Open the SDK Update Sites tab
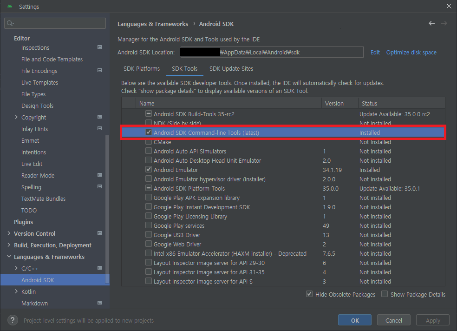 tap(231, 68)
